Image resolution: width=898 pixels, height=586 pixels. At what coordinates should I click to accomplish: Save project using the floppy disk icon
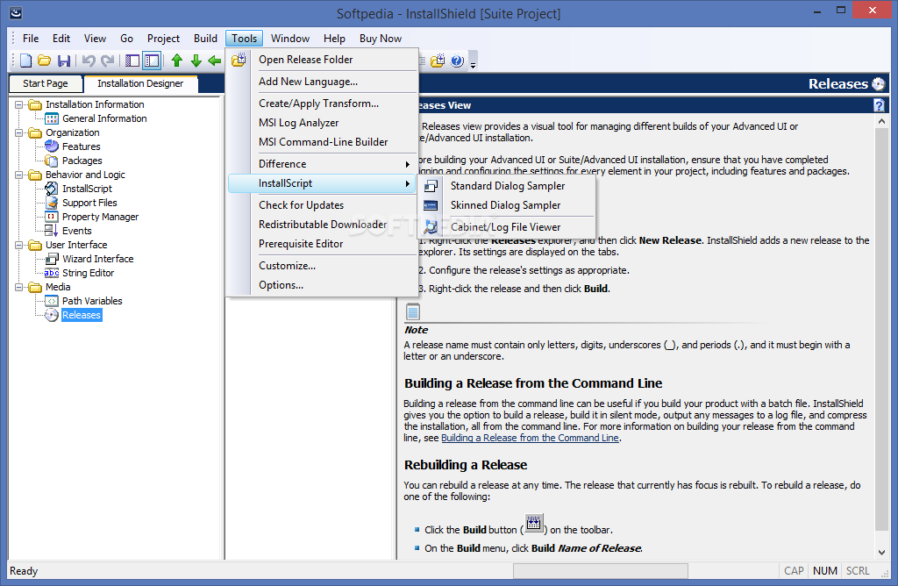tap(64, 61)
